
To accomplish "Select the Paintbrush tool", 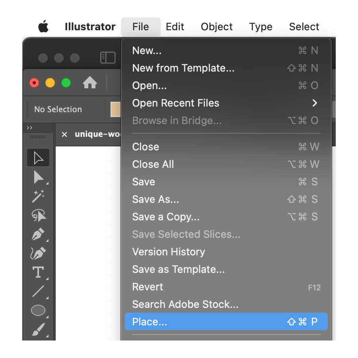I will [38, 329].
